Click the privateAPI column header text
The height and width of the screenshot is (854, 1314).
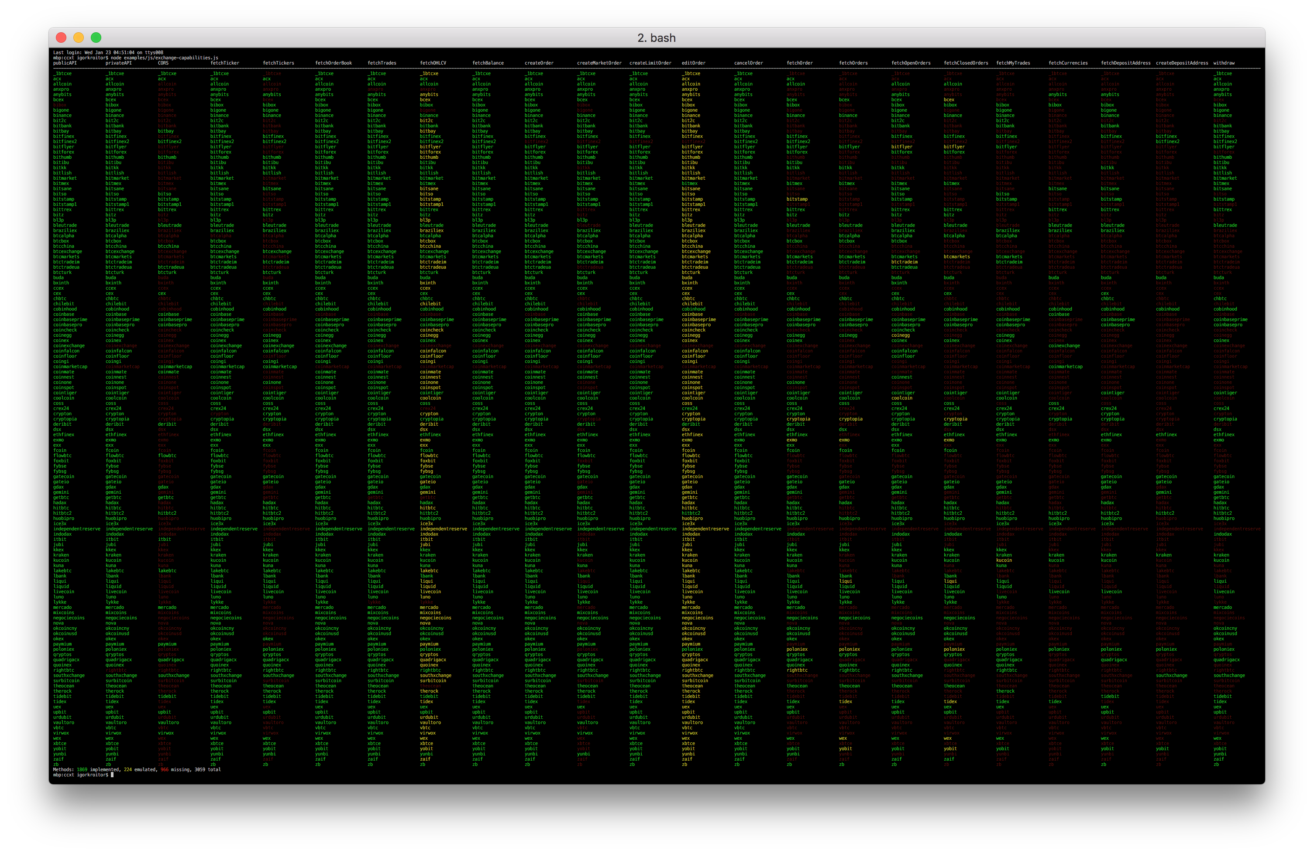[x=118, y=63]
